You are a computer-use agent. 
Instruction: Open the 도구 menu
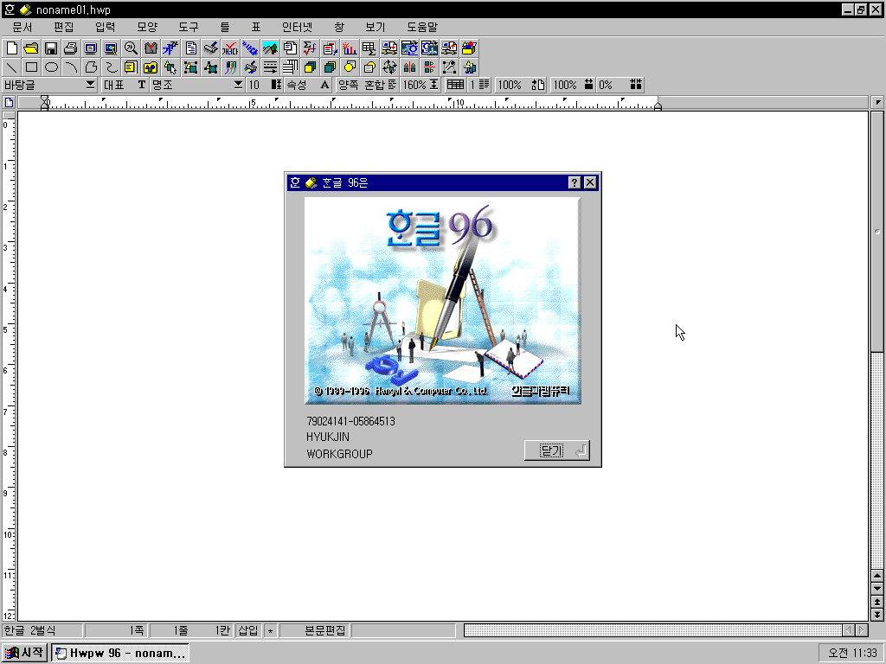tap(188, 27)
